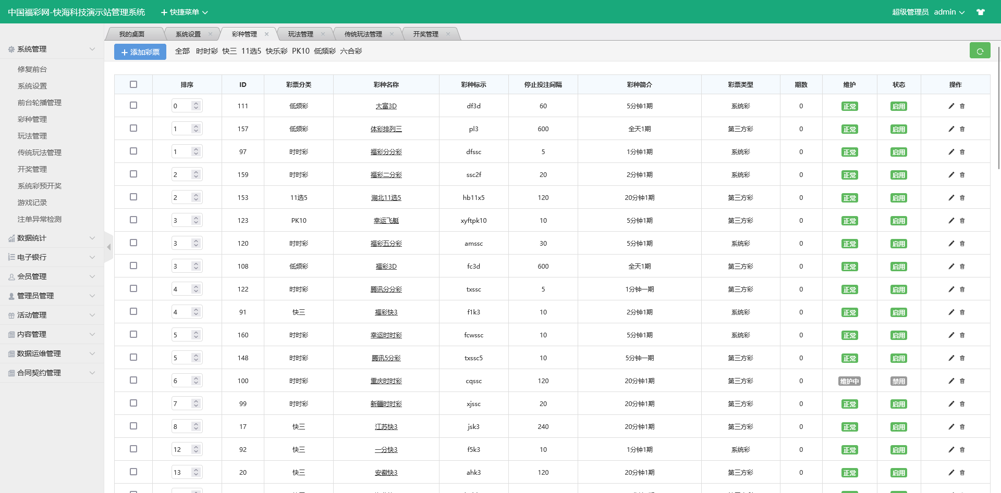Open the admin user dropdown
Viewport: 1001px width, 493px height.
[949, 12]
